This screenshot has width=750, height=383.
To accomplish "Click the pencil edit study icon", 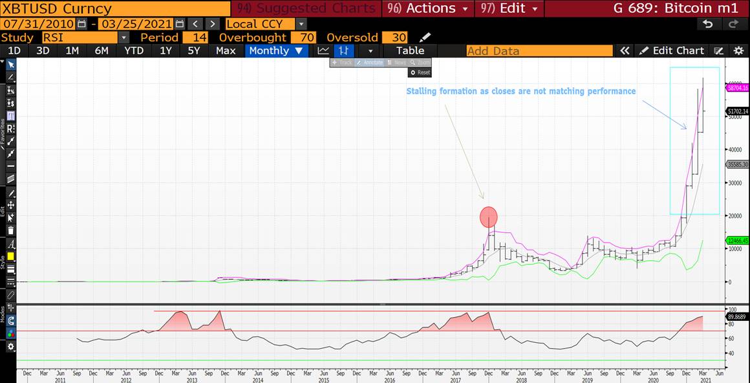I will [425, 38].
